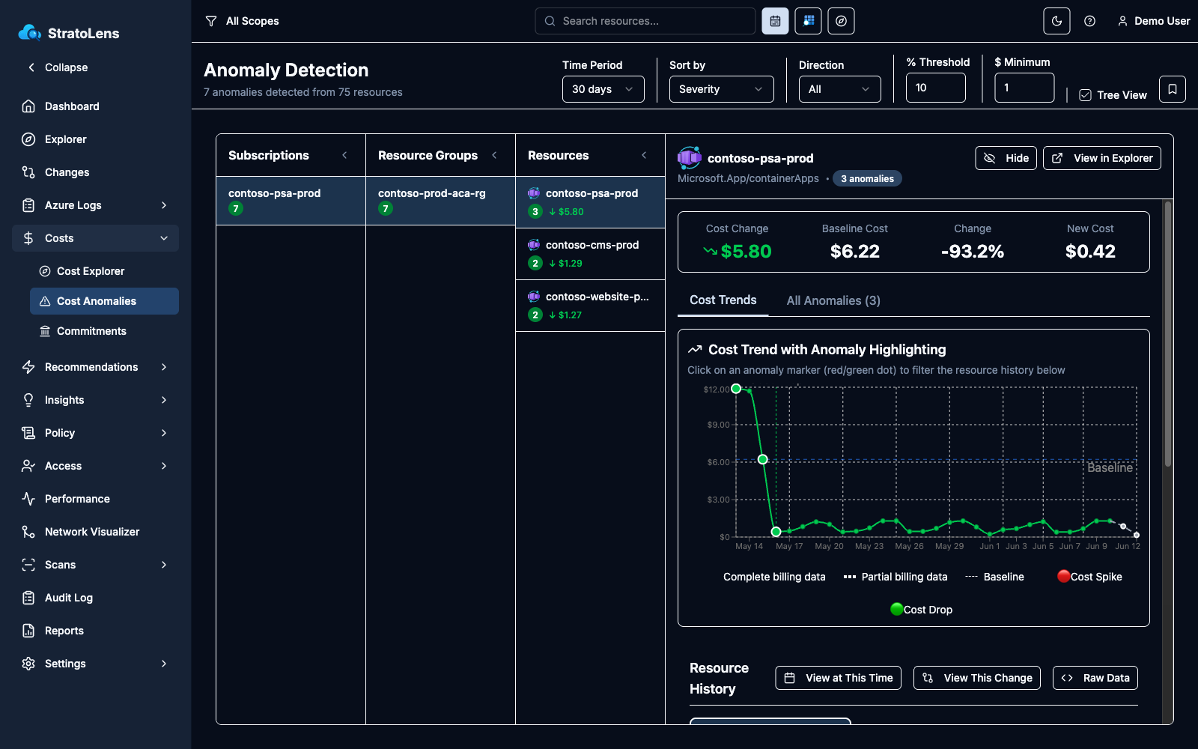Select contoso-cms-prod resource row
The image size is (1198, 749).
(x=590, y=254)
